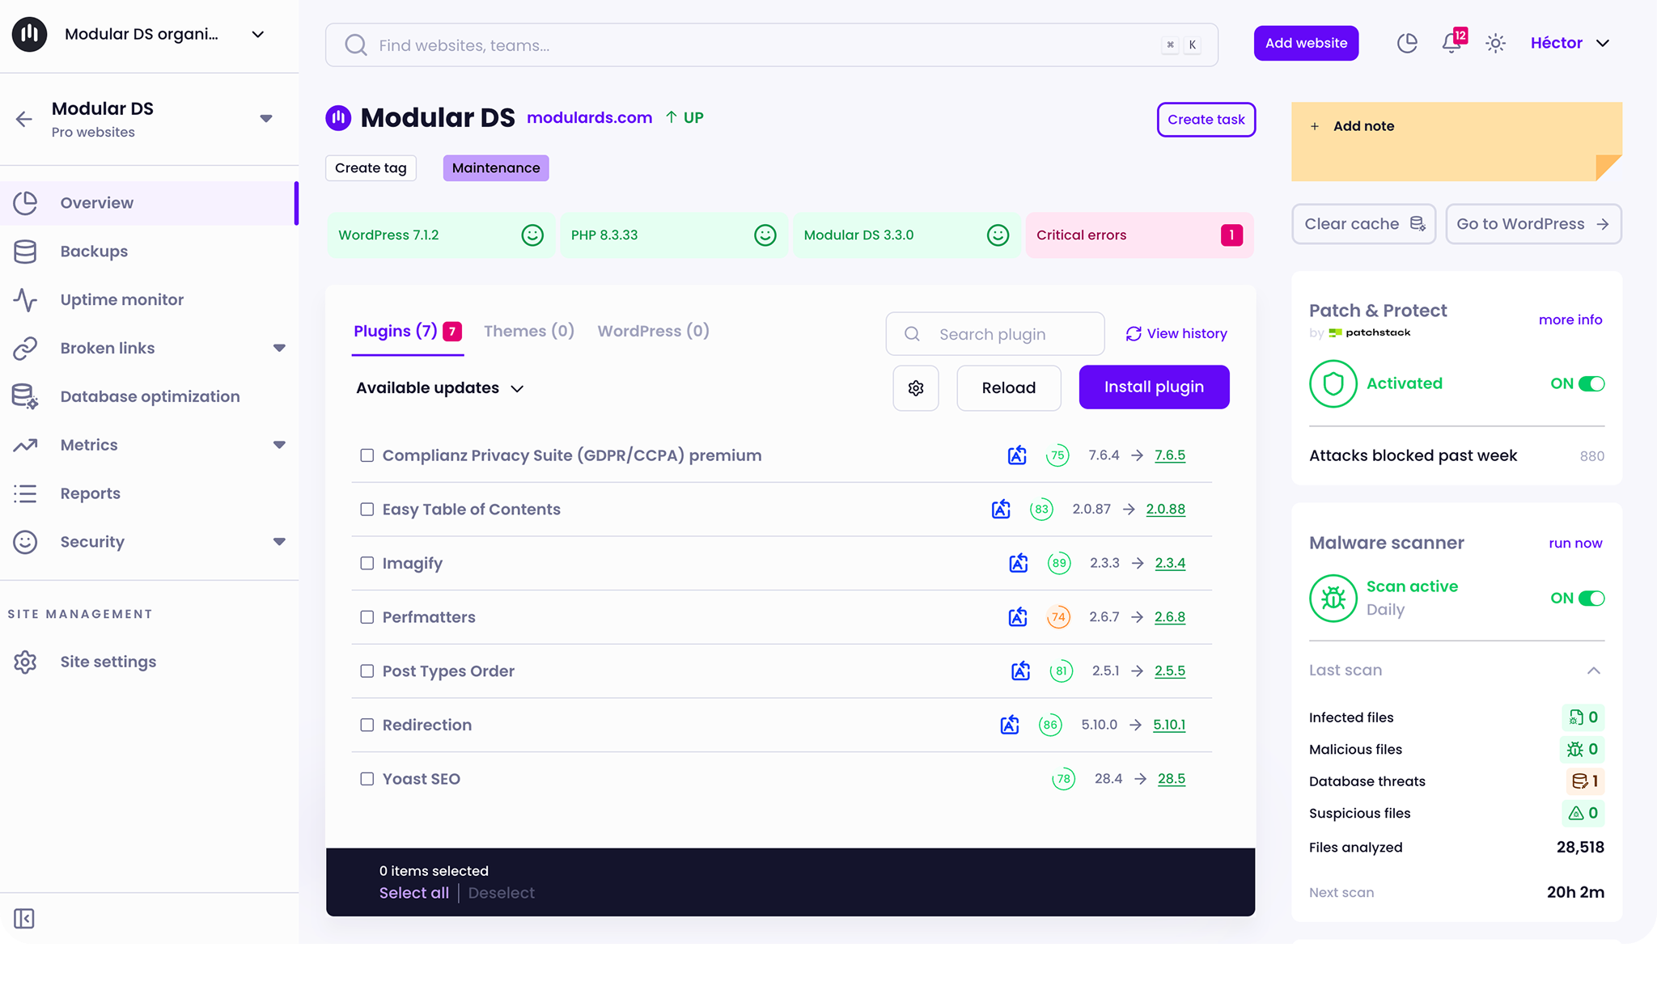Click the auto-update icon for Perfmatters

(1018, 617)
